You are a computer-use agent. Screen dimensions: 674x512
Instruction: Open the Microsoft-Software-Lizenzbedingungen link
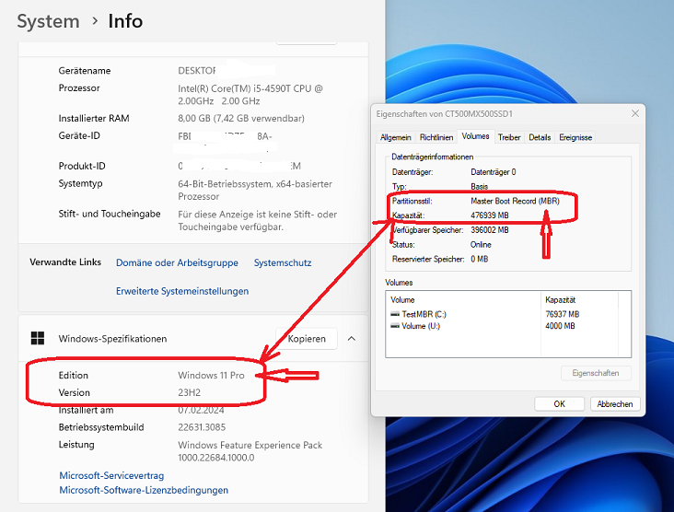144,490
